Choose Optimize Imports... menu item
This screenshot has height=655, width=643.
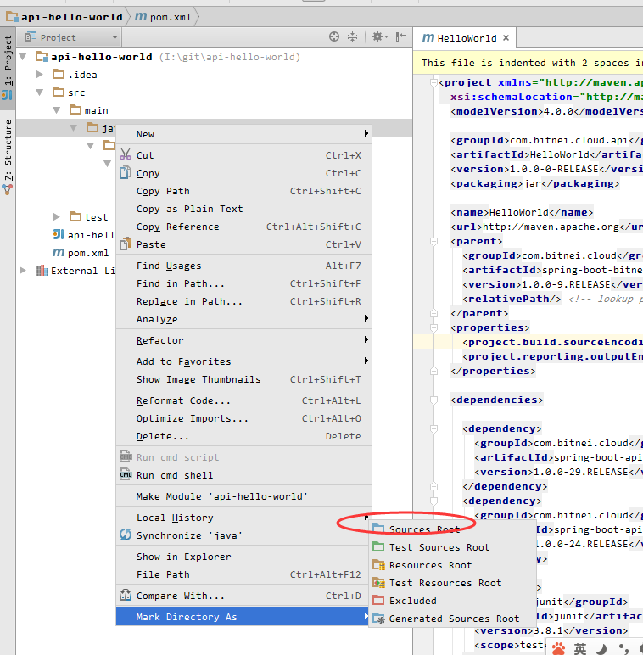243,418
